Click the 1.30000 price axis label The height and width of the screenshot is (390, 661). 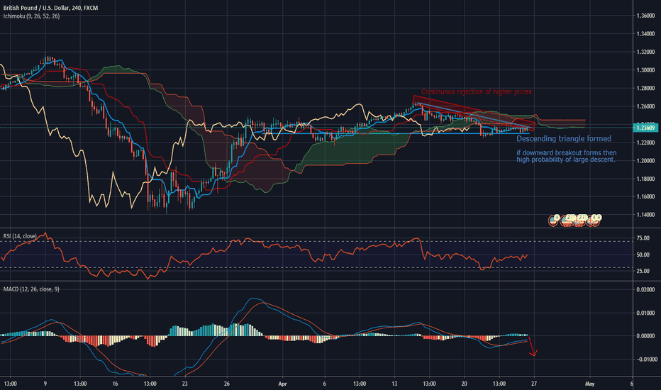tap(645, 70)
